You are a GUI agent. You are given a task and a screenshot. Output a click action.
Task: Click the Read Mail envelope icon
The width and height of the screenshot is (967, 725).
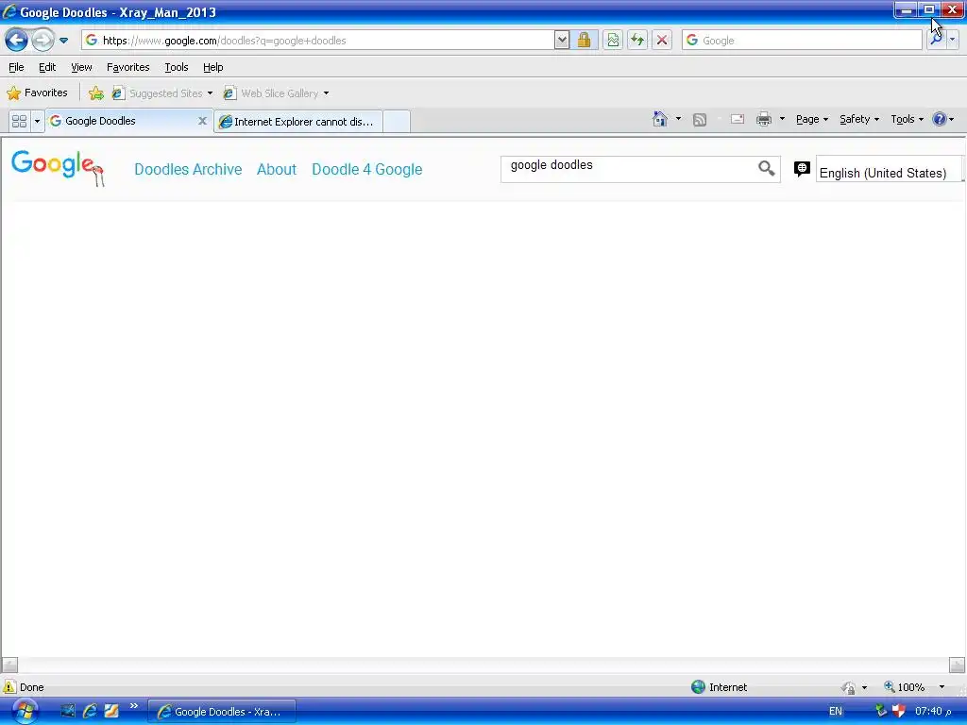tap(737, 119)
